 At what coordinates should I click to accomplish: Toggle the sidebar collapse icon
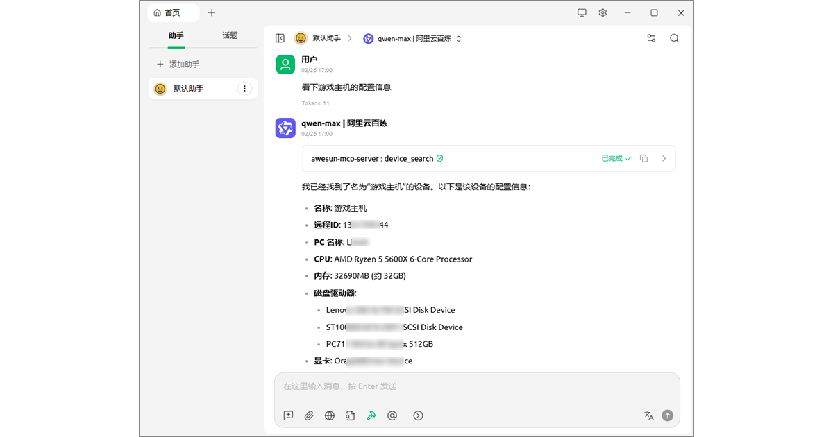click(x=280, y=38)
